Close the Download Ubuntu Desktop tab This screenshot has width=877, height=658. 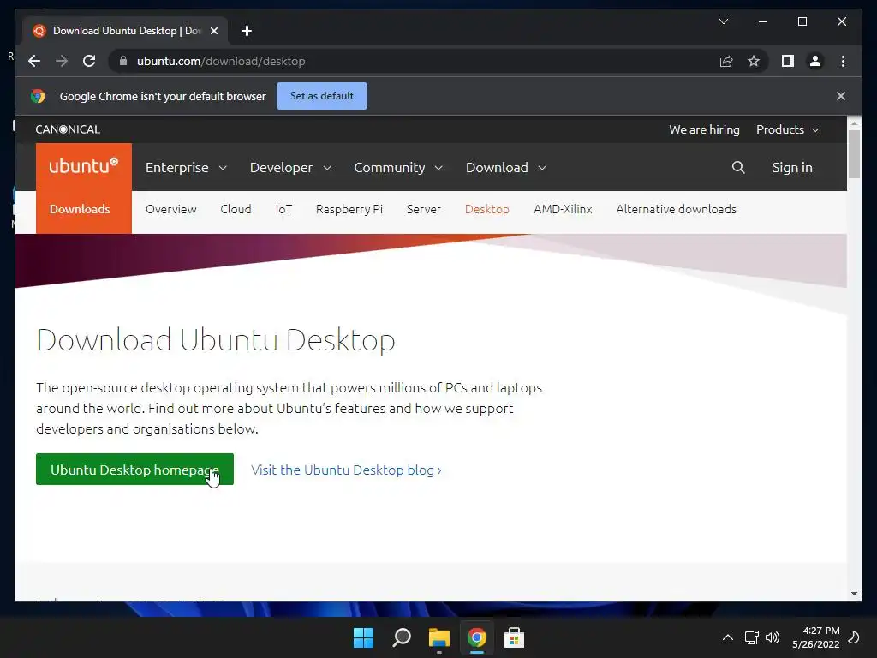tap(213, 31)
